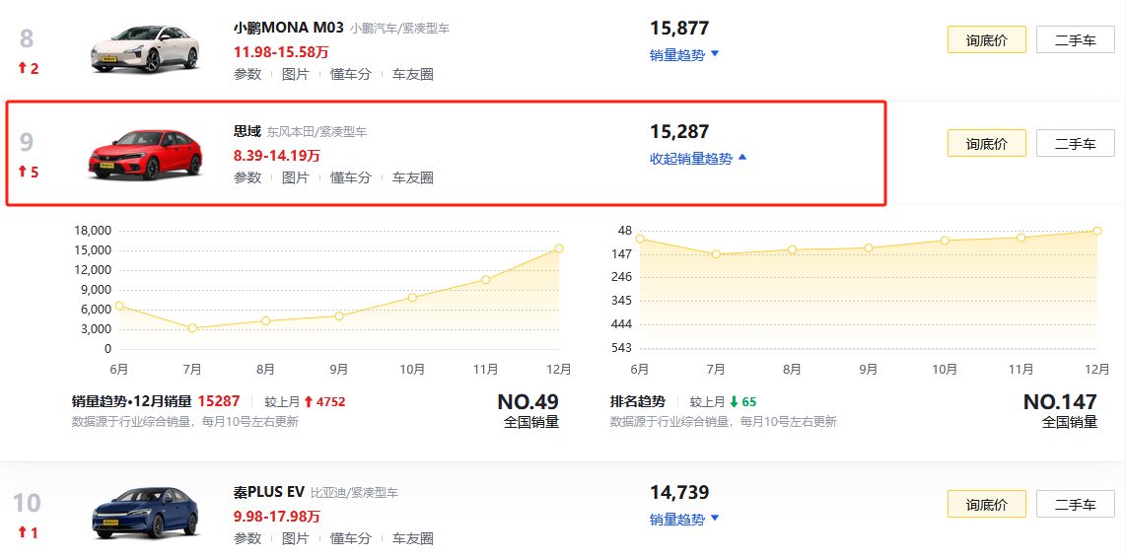1126x559 pixels.
Task: Open 图片 link for 小鹏MONA M03
Action: pos(295,74)
